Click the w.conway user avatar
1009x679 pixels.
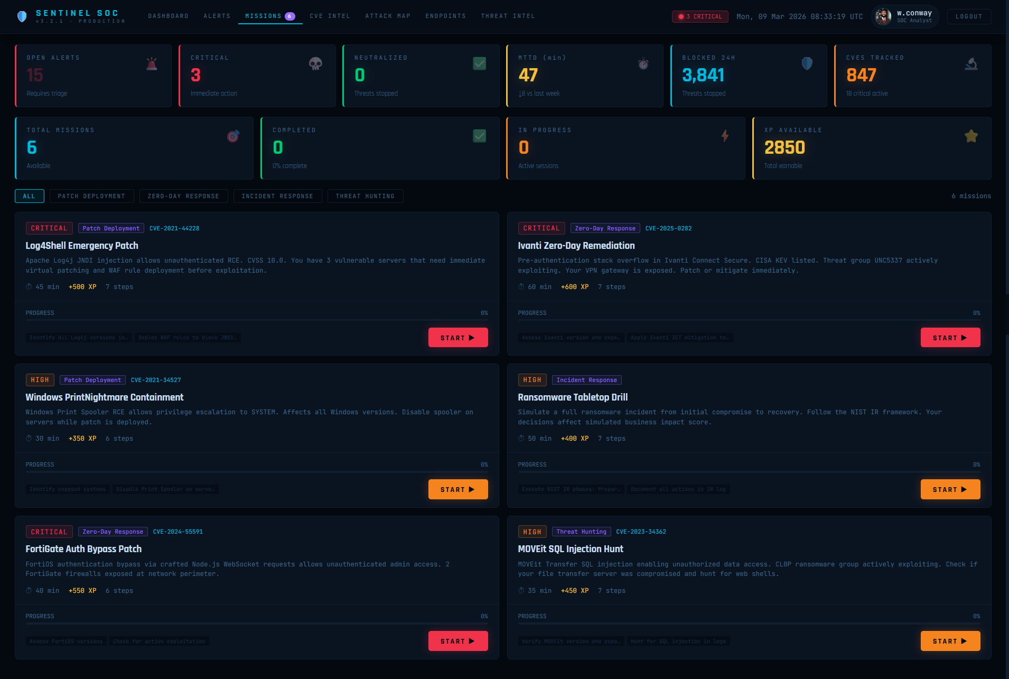pyautogui.click(x=883, y=16)
